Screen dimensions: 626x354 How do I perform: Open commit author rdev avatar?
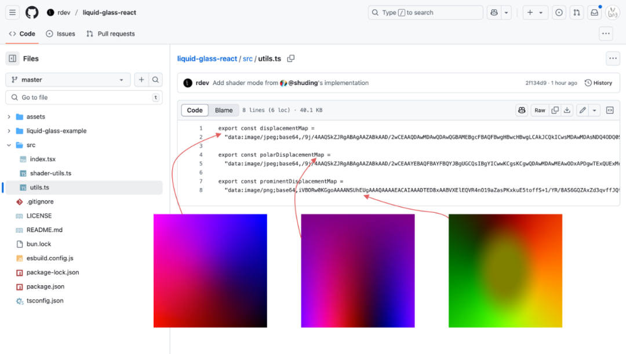coord(188,83)
